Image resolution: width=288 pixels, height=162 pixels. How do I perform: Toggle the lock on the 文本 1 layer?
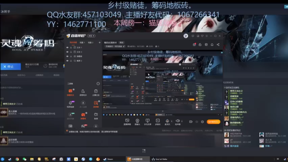(x=71, y=48)
